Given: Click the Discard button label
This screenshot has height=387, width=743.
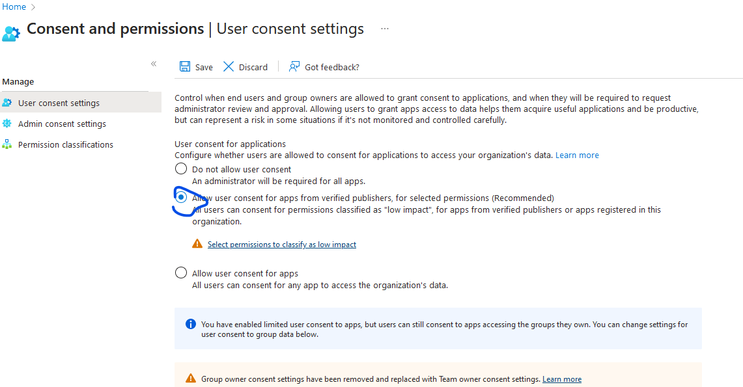Looking at the screenshot, I should click(253, 67).
